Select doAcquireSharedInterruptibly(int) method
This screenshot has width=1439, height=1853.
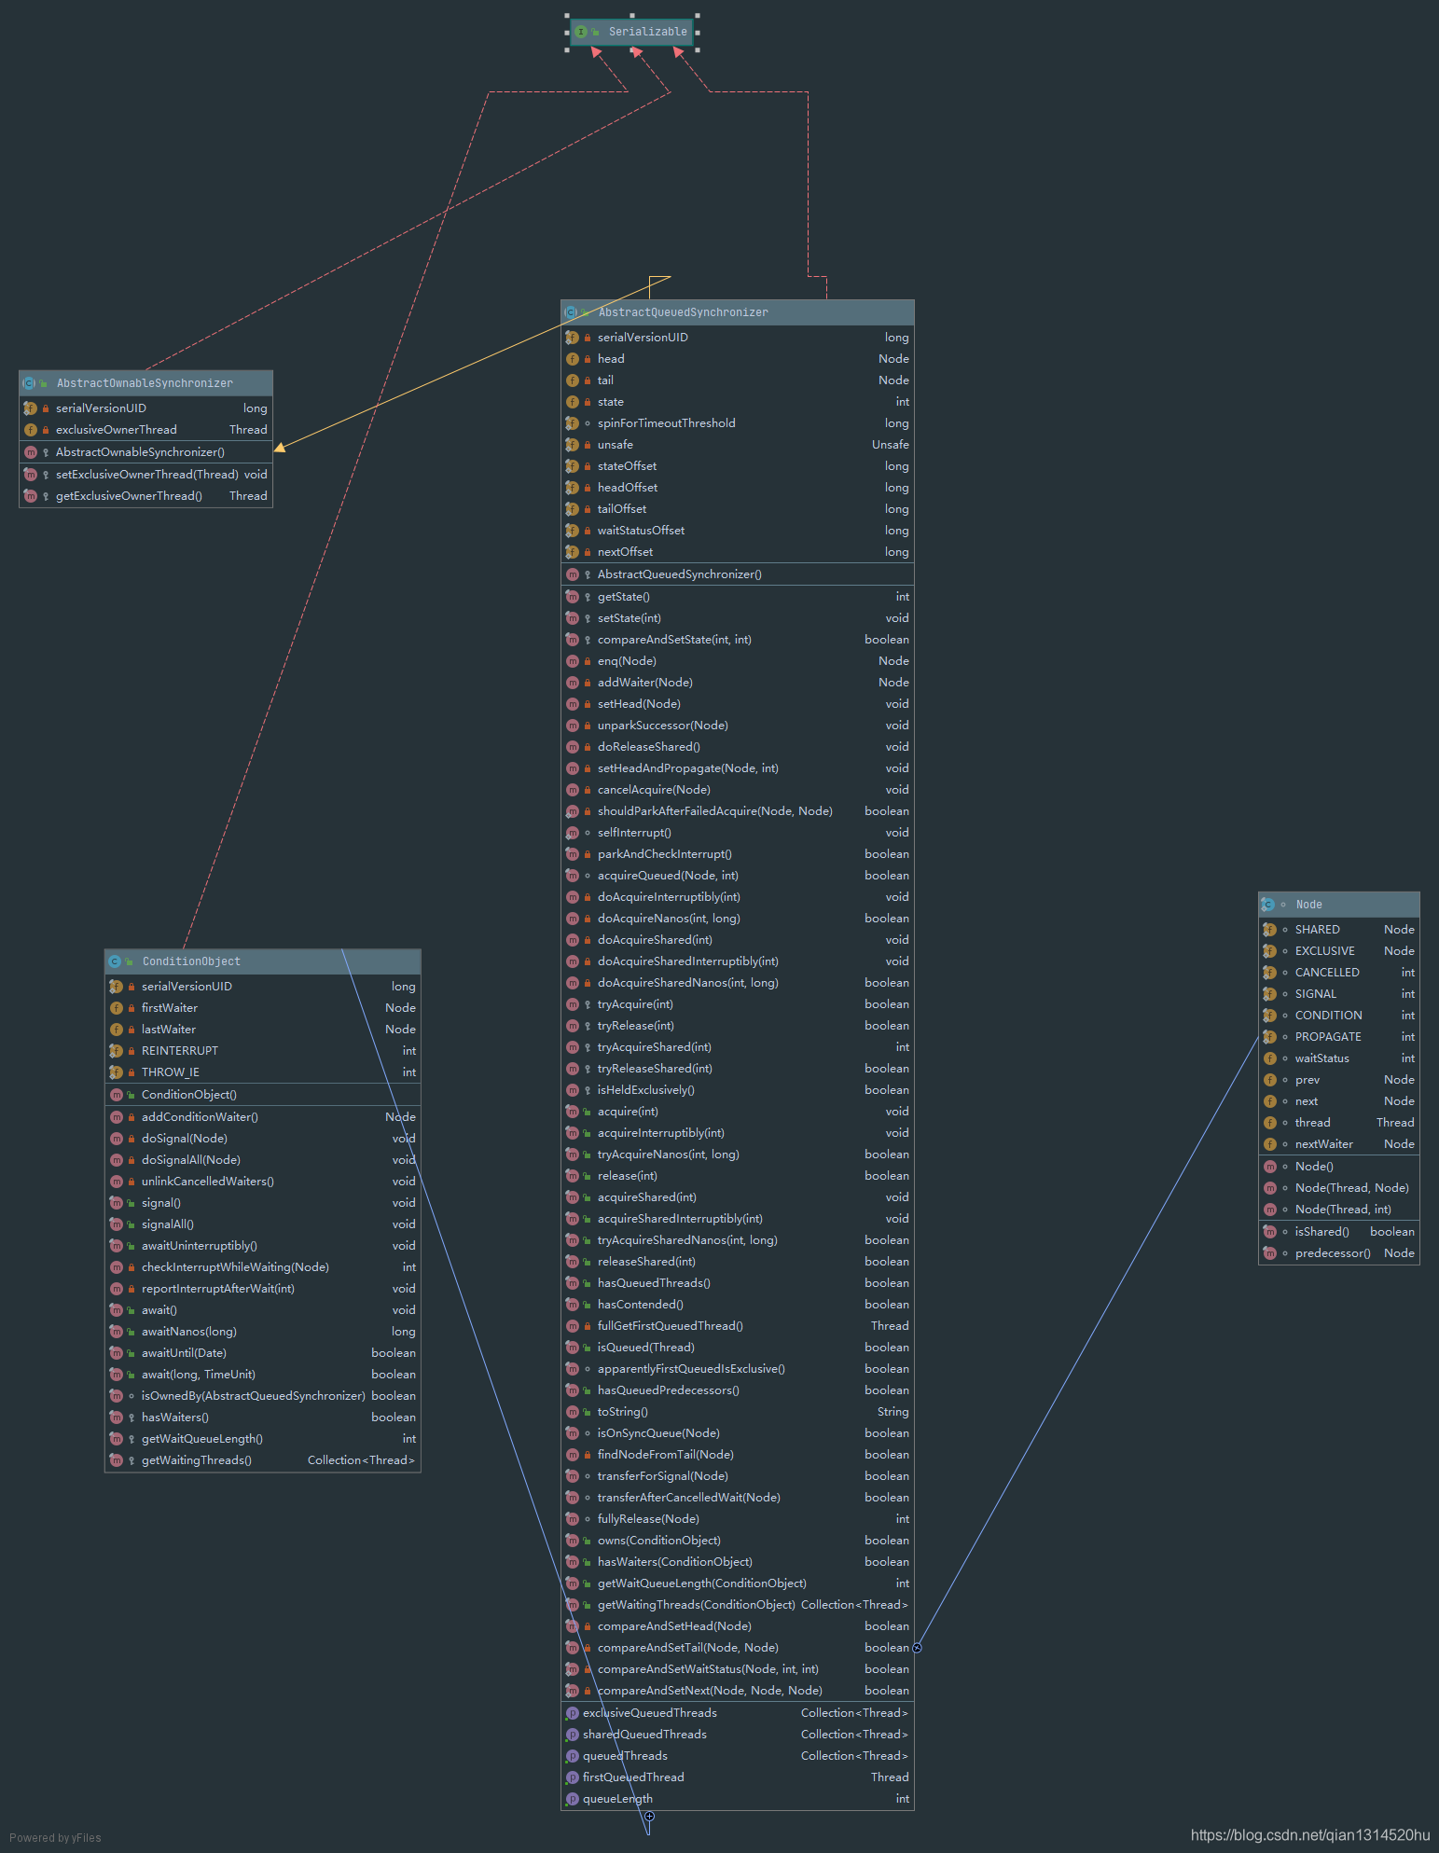tap(737, 961)
